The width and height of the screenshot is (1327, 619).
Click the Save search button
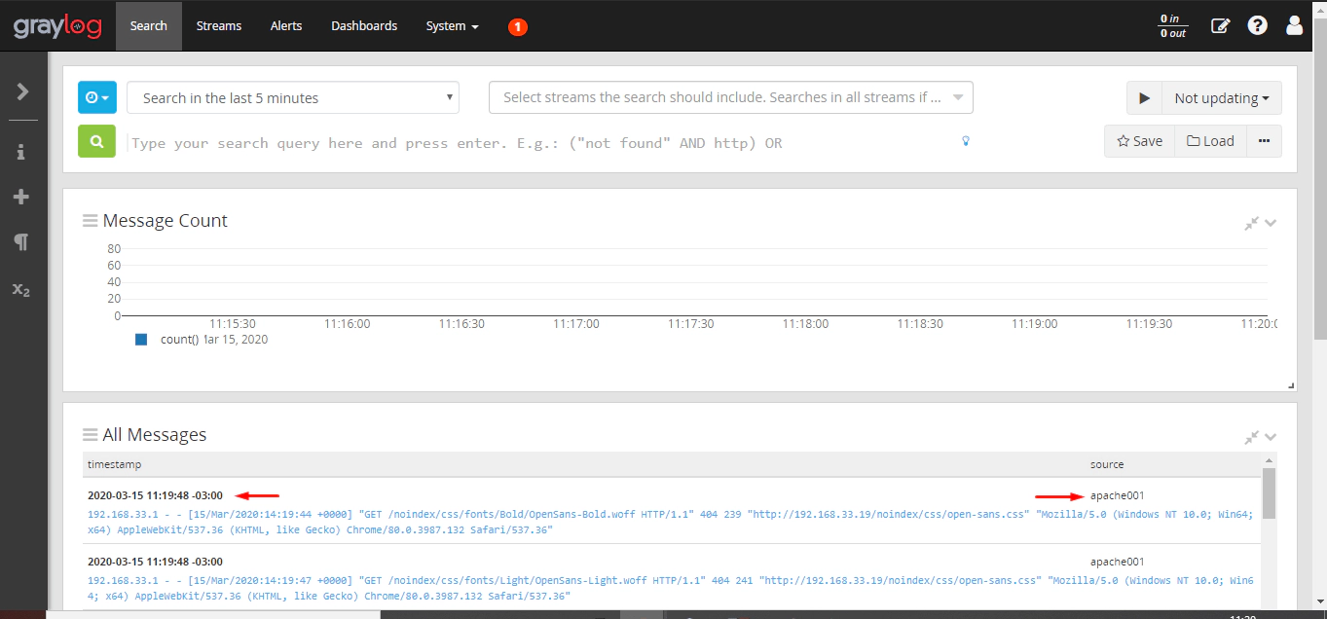tap(1139, 141)
